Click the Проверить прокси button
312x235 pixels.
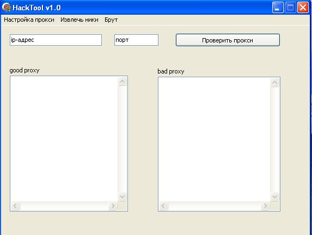[x=228, y=40]
